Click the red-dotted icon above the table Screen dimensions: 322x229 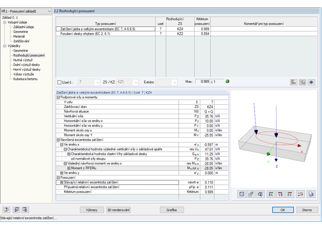[294, 82]
